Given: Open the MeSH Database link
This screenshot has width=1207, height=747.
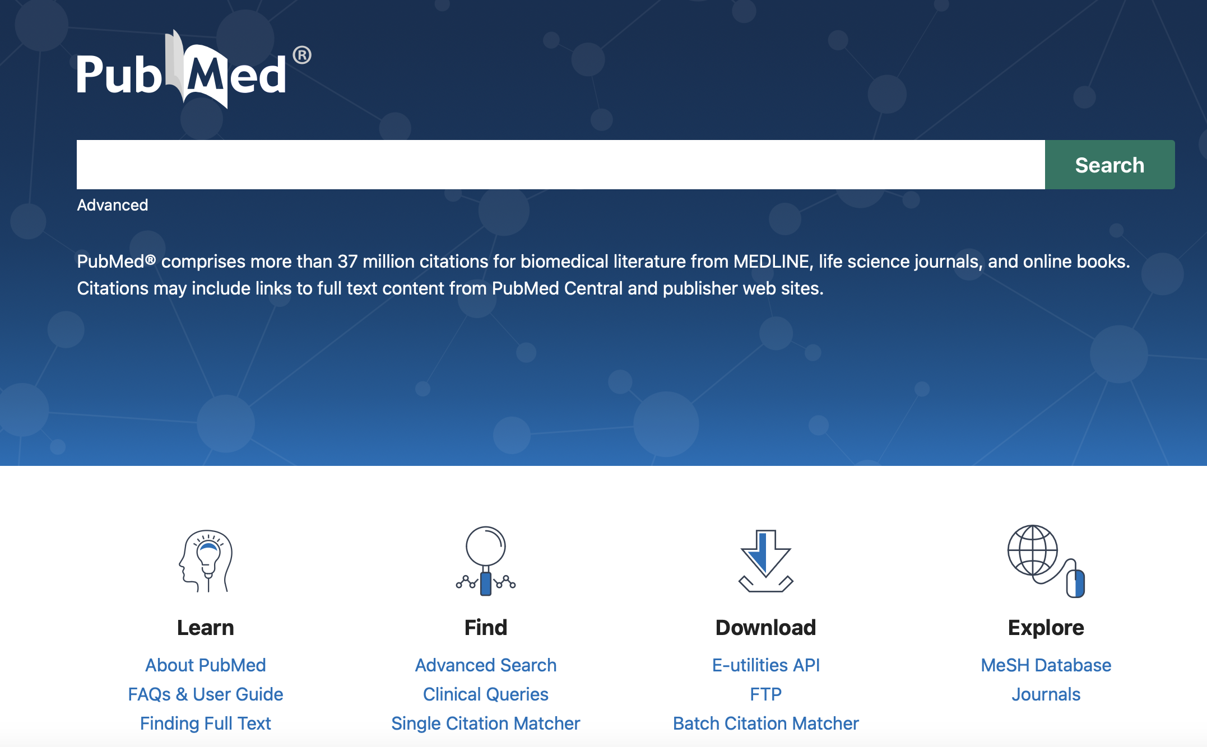Looking at the screenshot, I should (1046, 665).
